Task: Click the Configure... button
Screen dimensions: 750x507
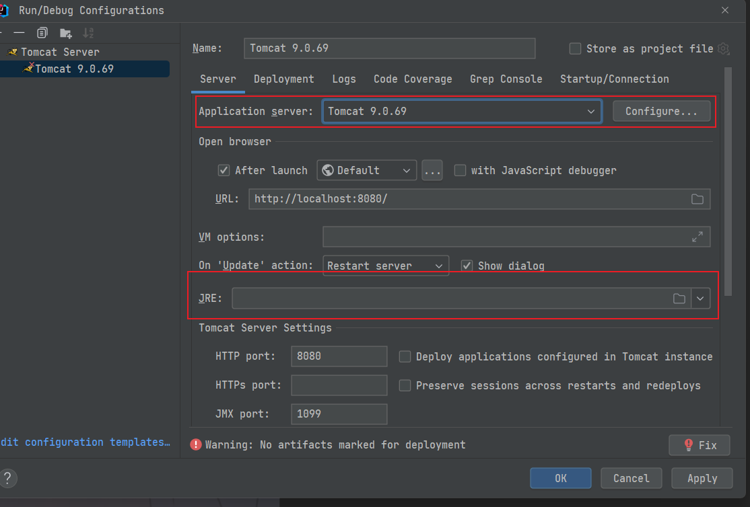Action: (x=661, y=112)
